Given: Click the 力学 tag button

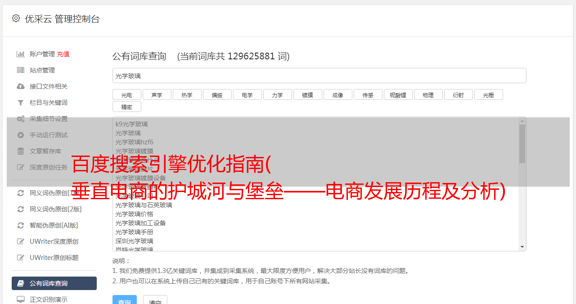Looking at the screenshot, I should coord(277,94).
